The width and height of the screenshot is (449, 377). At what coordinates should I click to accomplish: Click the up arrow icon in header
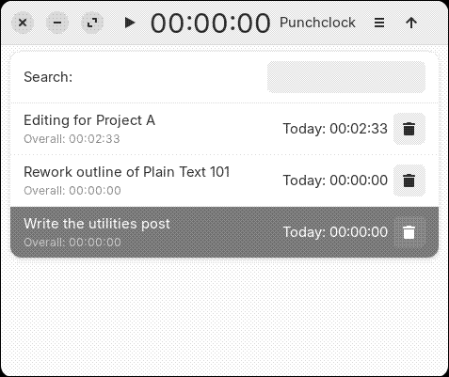[411, 23]
